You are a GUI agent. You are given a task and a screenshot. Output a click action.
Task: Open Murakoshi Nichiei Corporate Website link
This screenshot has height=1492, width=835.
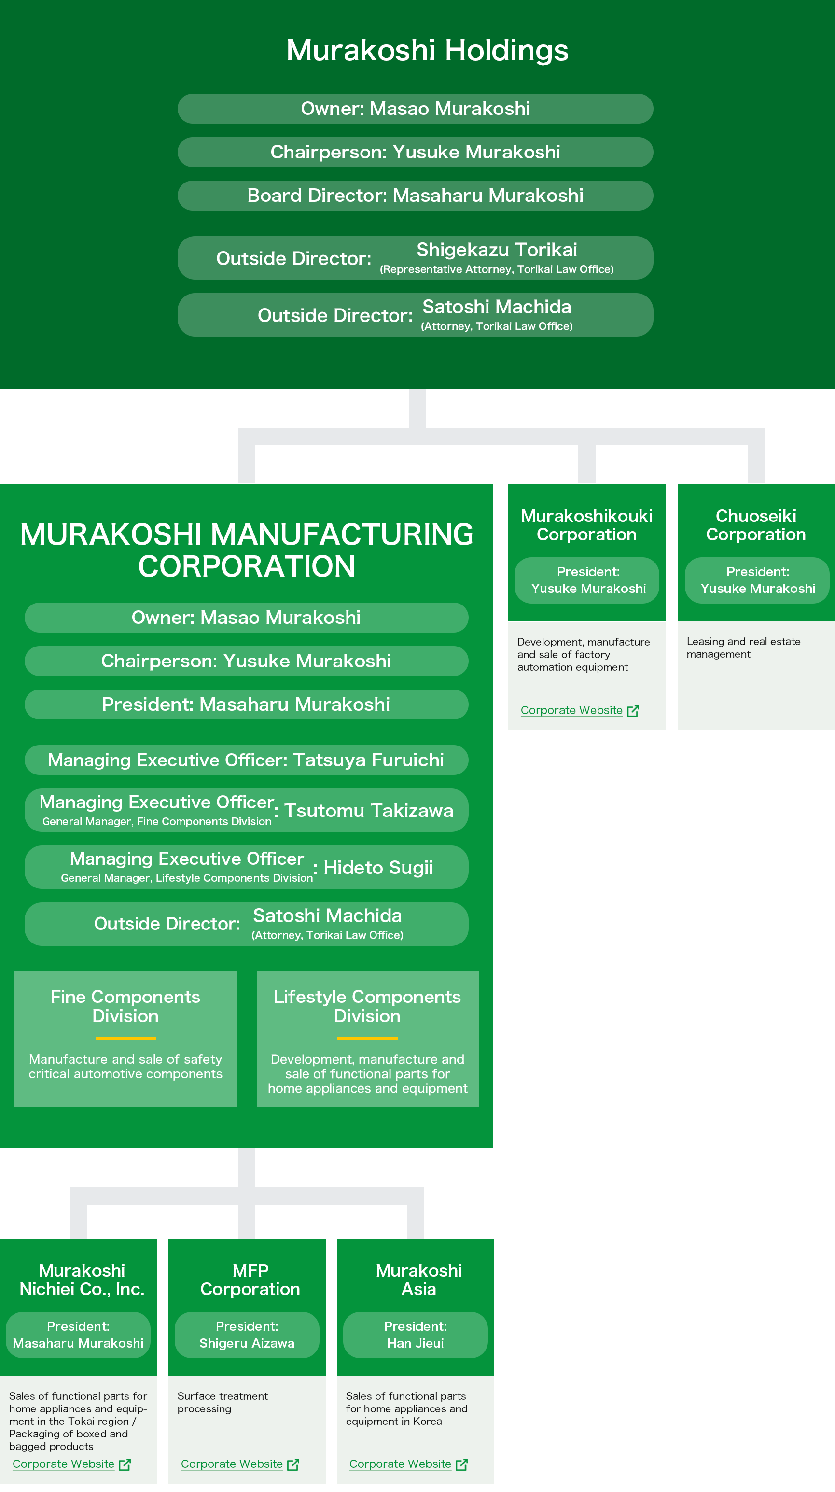tap(64, 1464)
